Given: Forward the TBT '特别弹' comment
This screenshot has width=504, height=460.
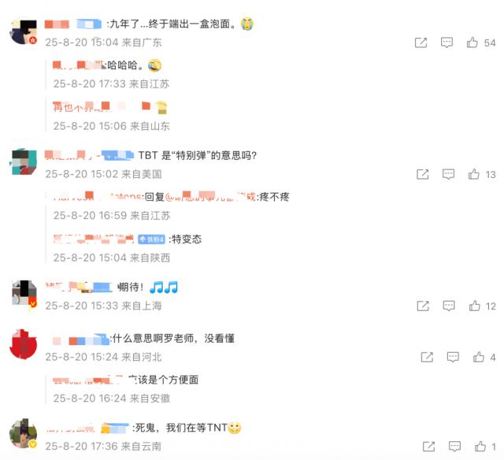Looking at the screenshot, I should [422, 174].
